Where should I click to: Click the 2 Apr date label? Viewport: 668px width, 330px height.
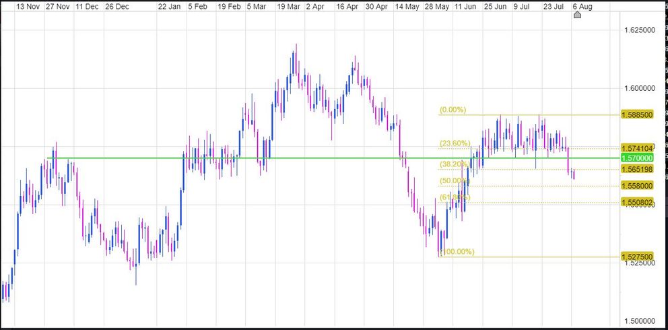(x=316, y=7)
